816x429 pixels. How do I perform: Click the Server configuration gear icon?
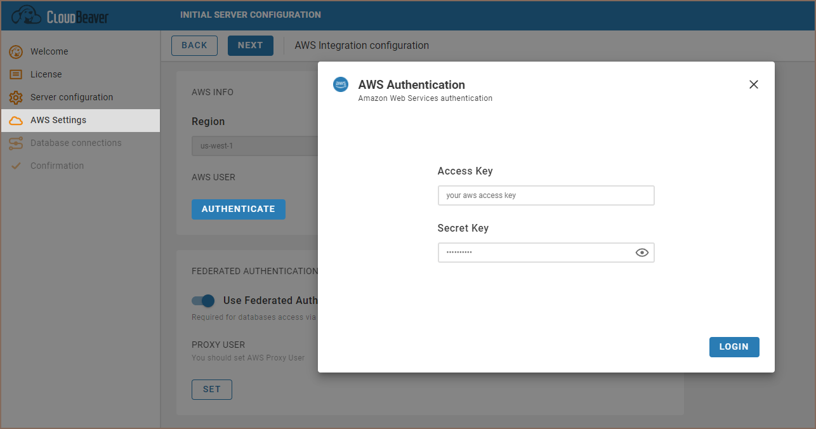[16, 97]
